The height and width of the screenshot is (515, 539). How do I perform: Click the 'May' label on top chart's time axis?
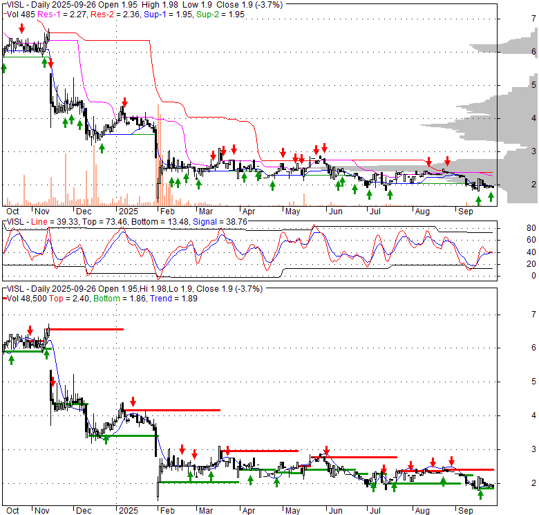[x=292, y=212]
